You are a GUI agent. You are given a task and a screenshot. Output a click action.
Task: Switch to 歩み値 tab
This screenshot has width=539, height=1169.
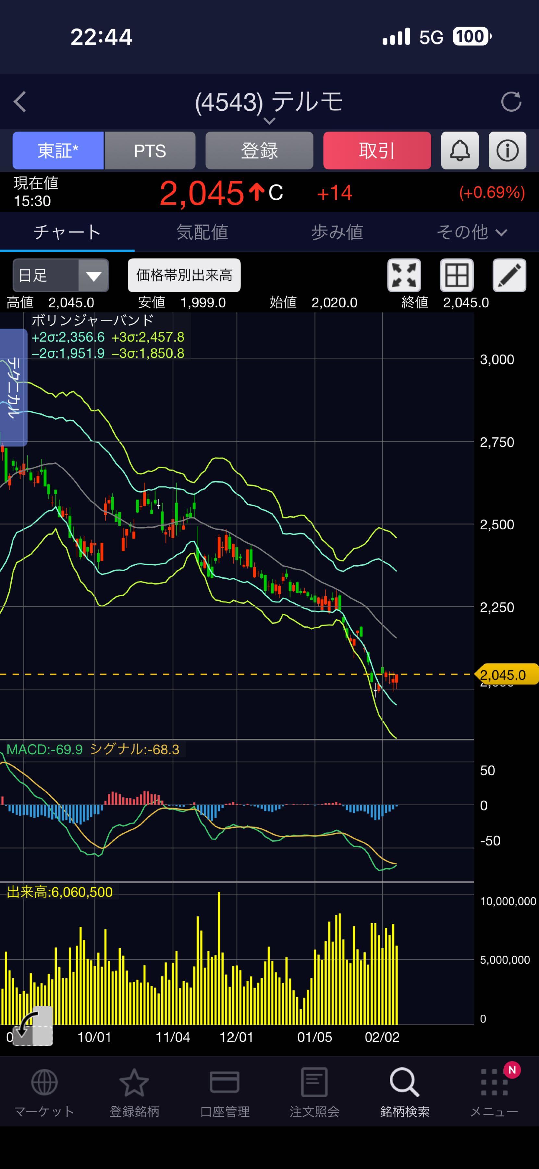click(x=337, y=233)
